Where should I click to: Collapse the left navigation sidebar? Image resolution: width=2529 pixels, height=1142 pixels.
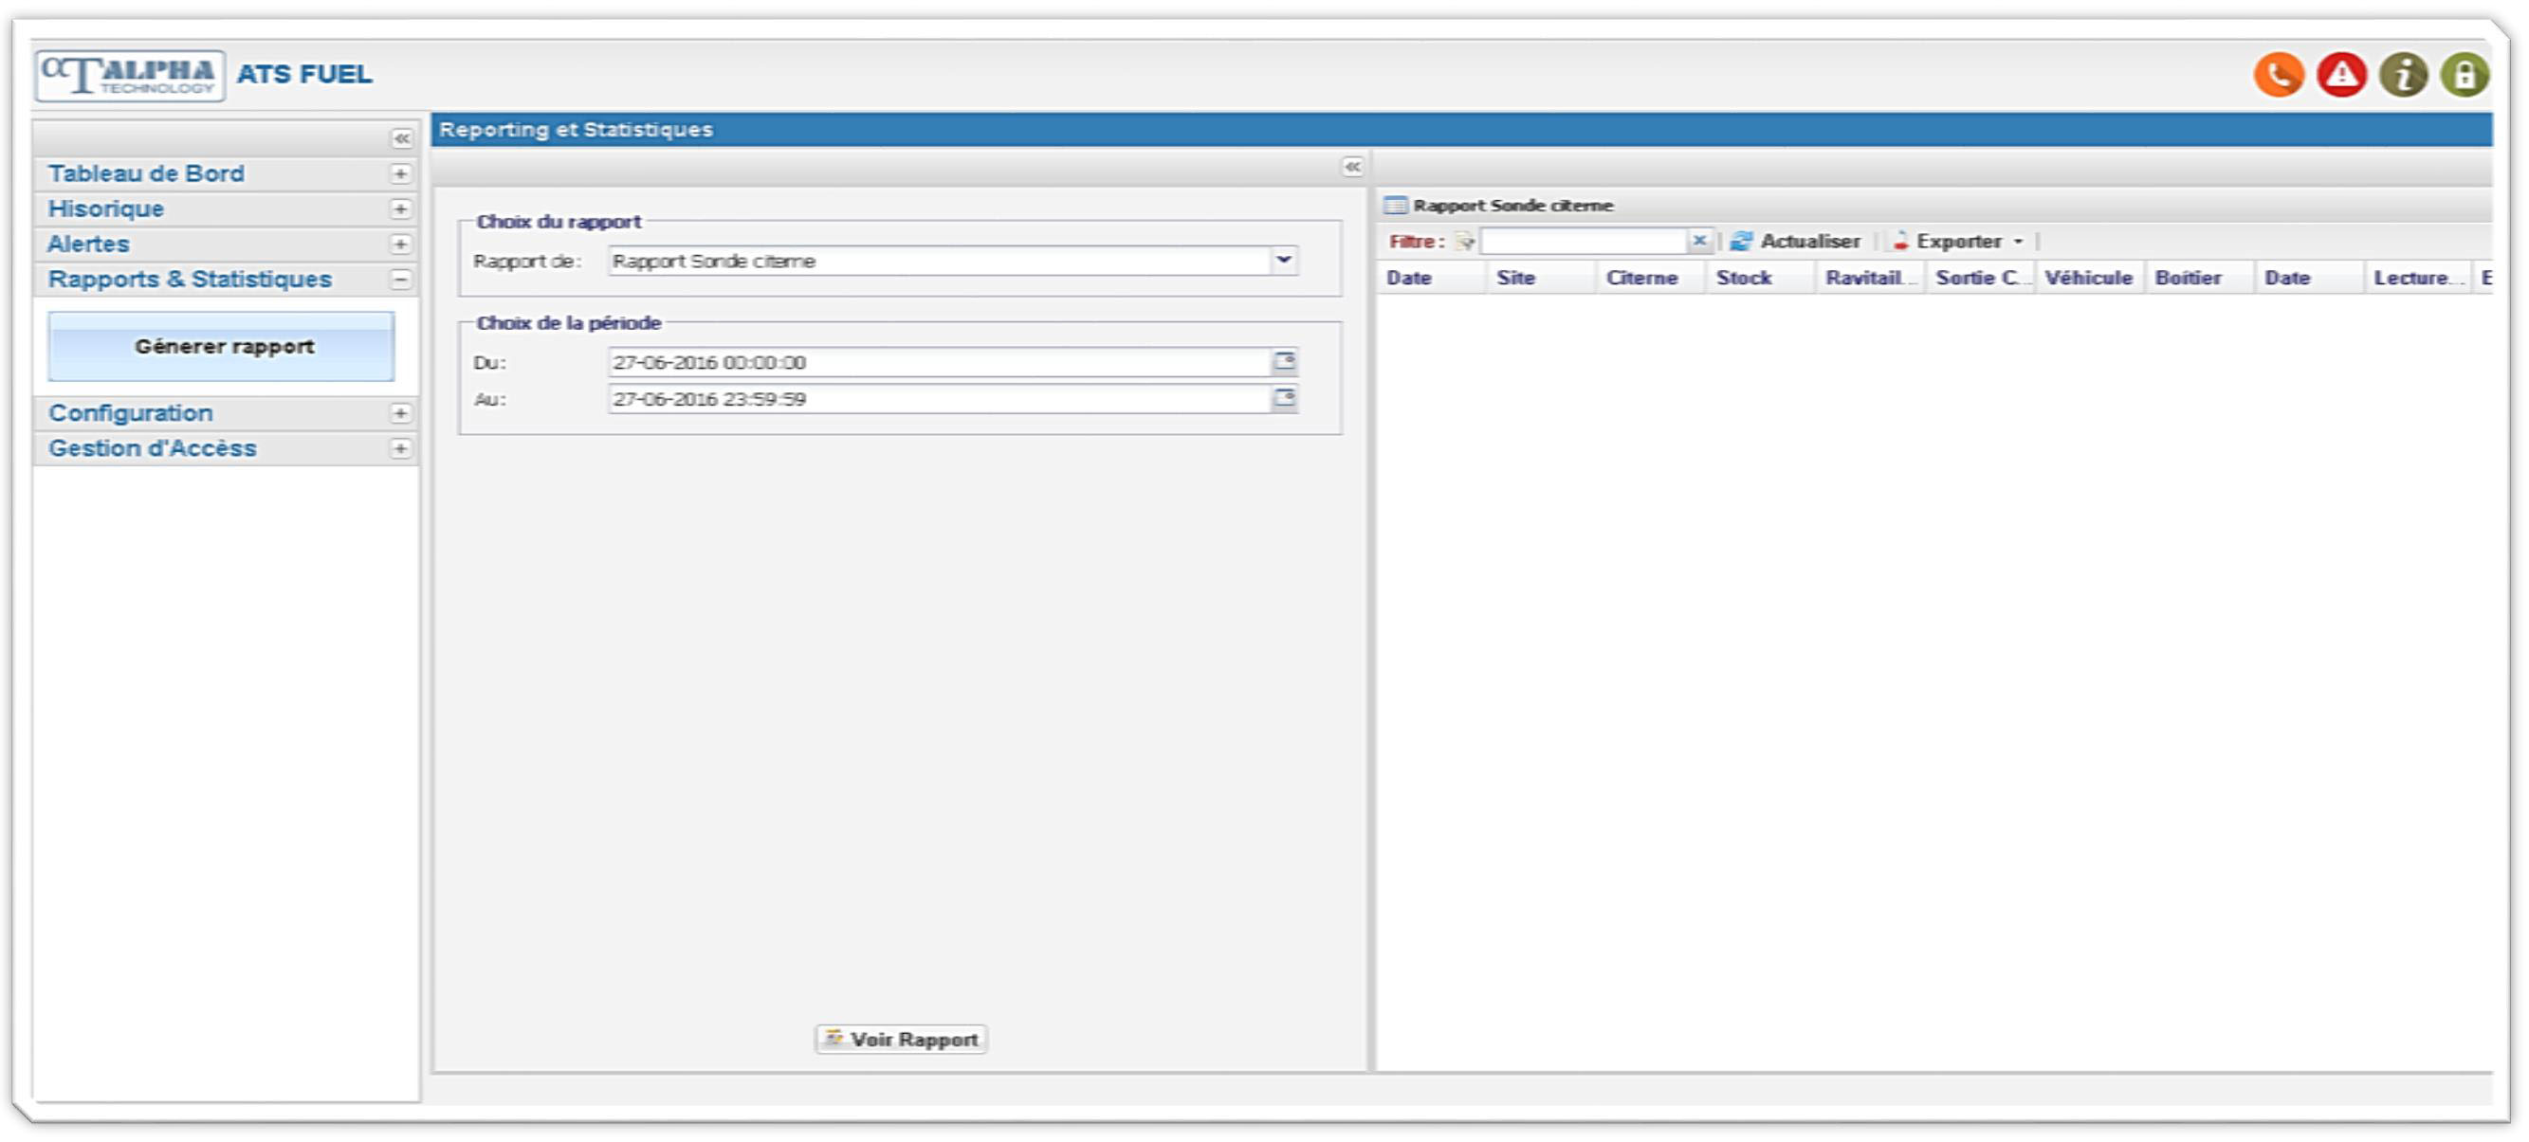[401, 138]
